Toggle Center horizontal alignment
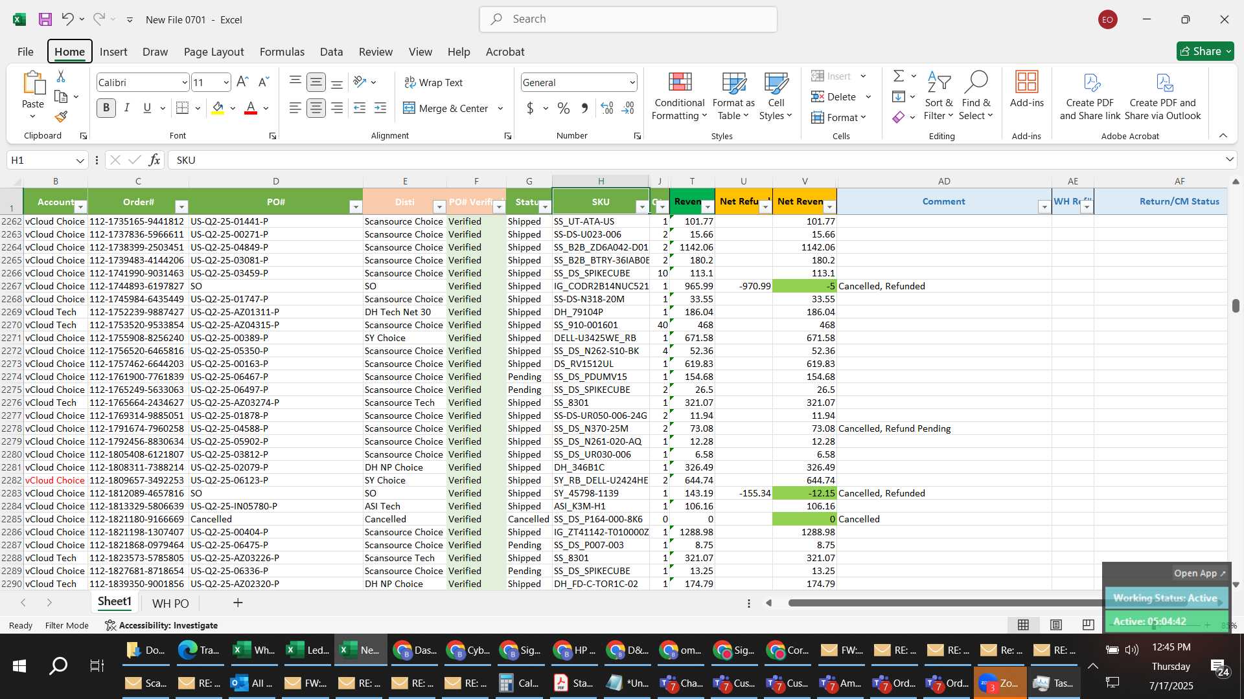Viewport: 1244px width, 699px height. tap(316, 108)
